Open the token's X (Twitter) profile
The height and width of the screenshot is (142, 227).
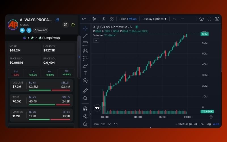29,30
